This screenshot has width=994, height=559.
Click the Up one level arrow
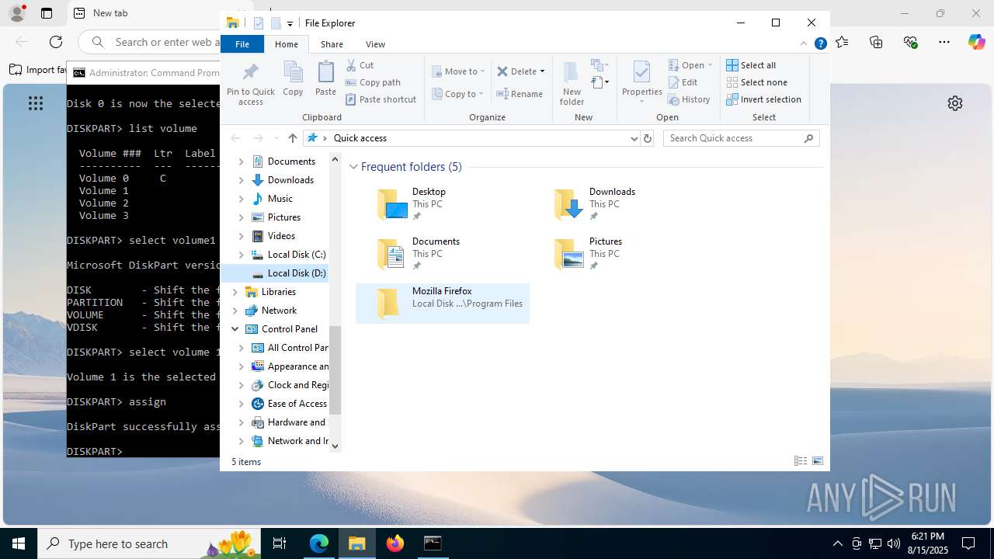(292, 138)
